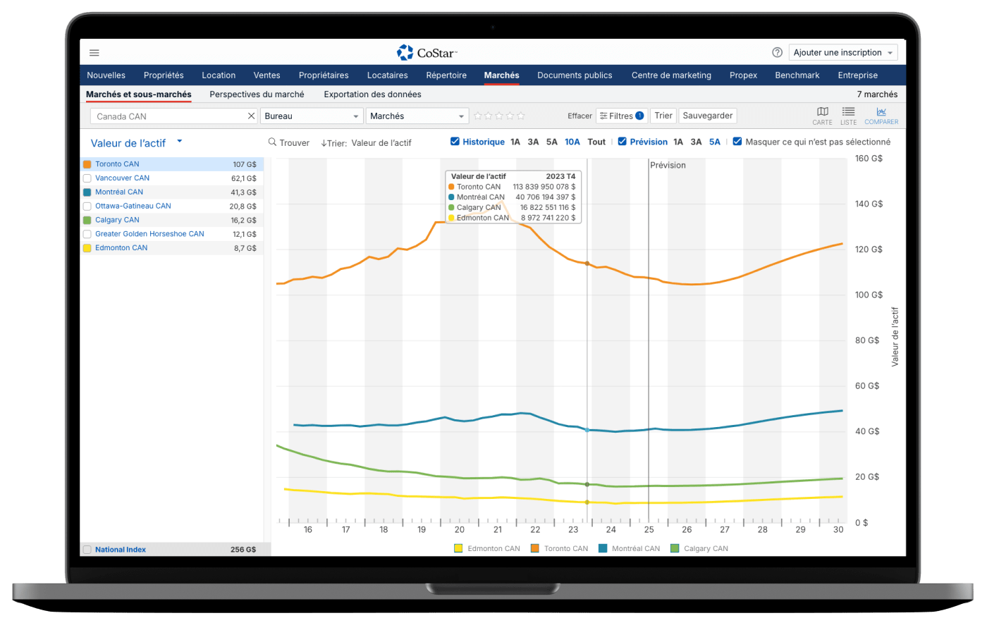Click the help question mark icon
Viewport: 987px width, 630px height.
click(x=777, y=52)
